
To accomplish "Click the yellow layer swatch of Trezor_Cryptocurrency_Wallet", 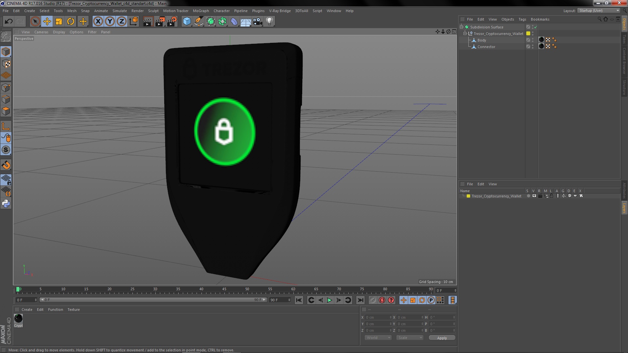I will pos(528,34).
